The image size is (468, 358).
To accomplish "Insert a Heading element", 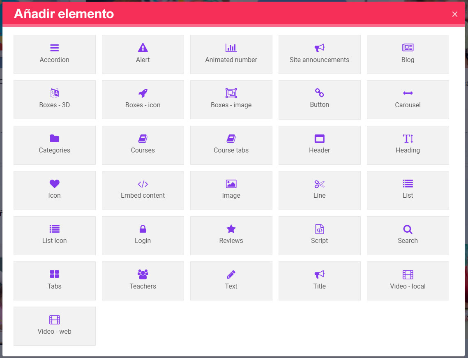I will (x=408, y=145).
